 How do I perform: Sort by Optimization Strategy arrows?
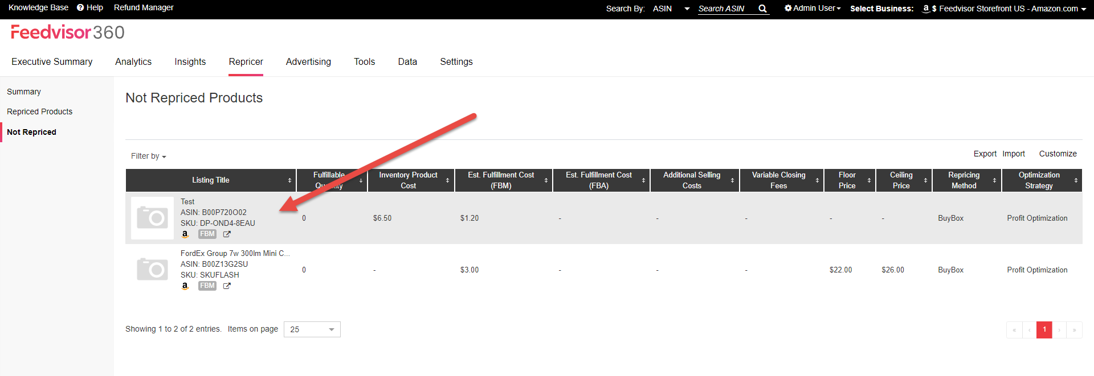point(1076,180)
